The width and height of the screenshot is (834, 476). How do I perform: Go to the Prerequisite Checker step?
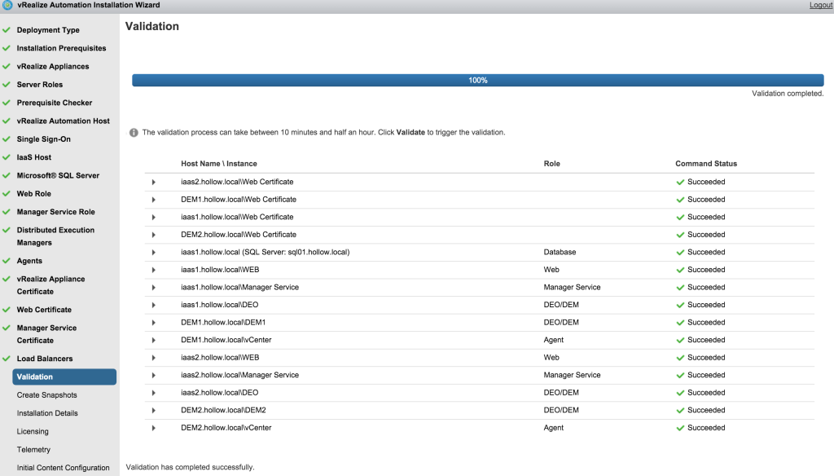55,103
